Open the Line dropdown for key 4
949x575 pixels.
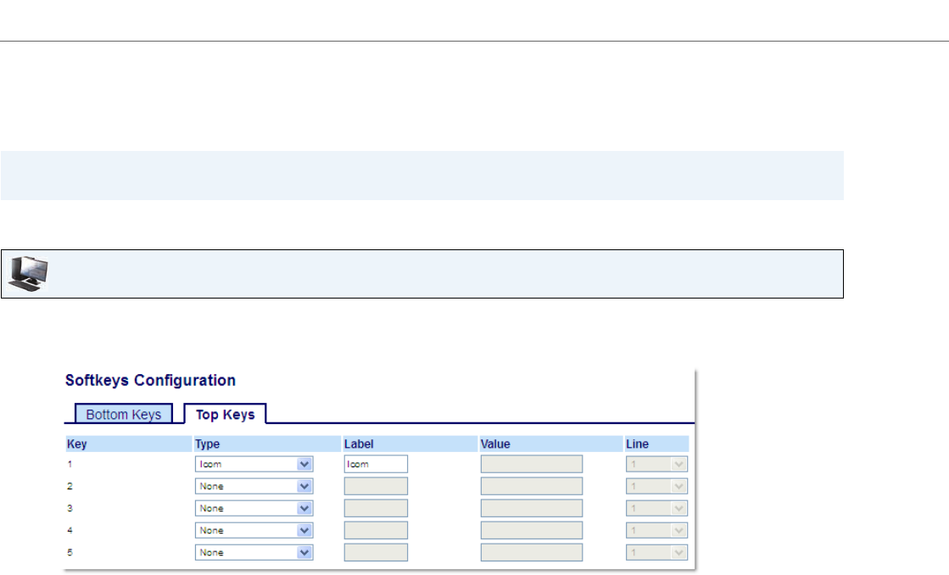pos(656,530)
